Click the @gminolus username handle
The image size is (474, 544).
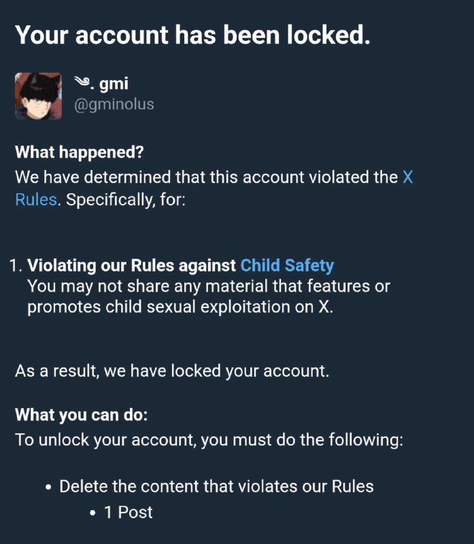click(114, 104)
